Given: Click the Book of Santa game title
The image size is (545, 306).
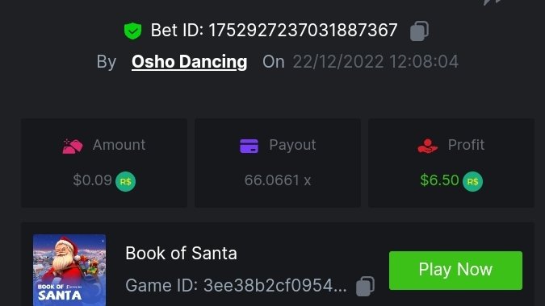Looking at the screenshot, I should (181, 253).
